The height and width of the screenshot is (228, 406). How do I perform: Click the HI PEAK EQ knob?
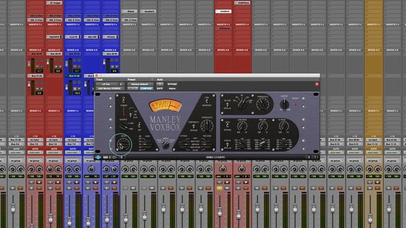click(x=284, y=126)
